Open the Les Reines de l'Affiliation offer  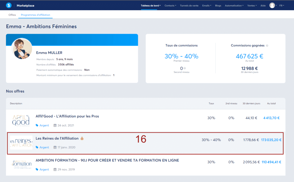pos(57,139)
